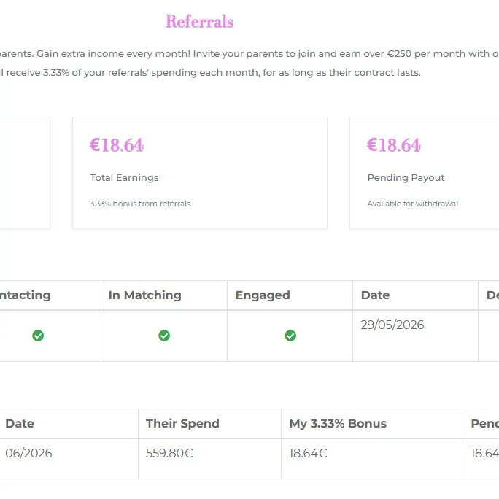Screen dimensions: 499x499
Task: Click the €18.64 Pending Payout amount
Action: click(394, 145)
